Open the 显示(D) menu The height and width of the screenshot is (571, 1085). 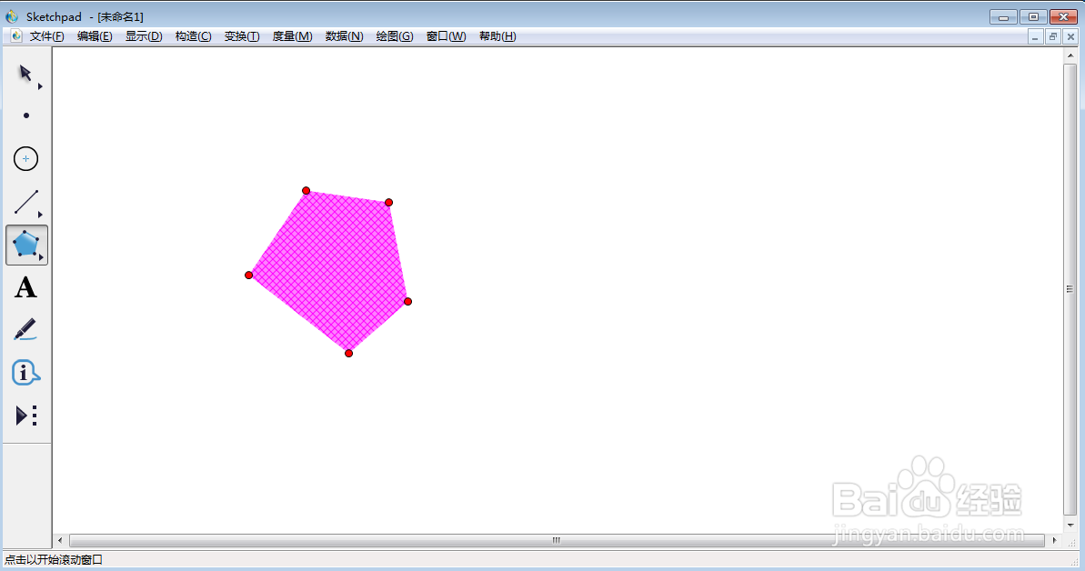pos(144,36)
